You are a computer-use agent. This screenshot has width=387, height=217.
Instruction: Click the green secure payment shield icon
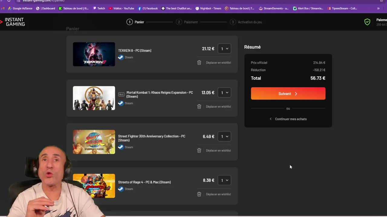click(x=367, y=22)
